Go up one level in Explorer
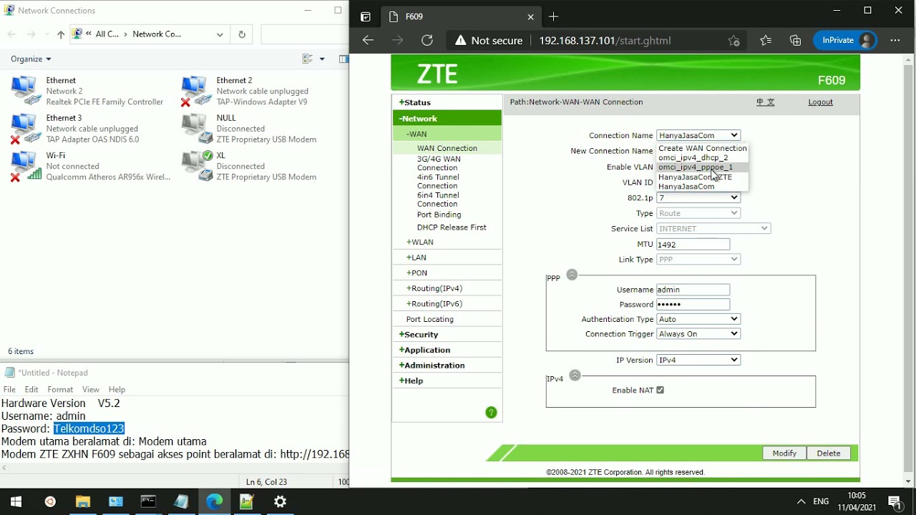Screen dimensions: 916x515 pyautogui.click(x=61, y=34)
